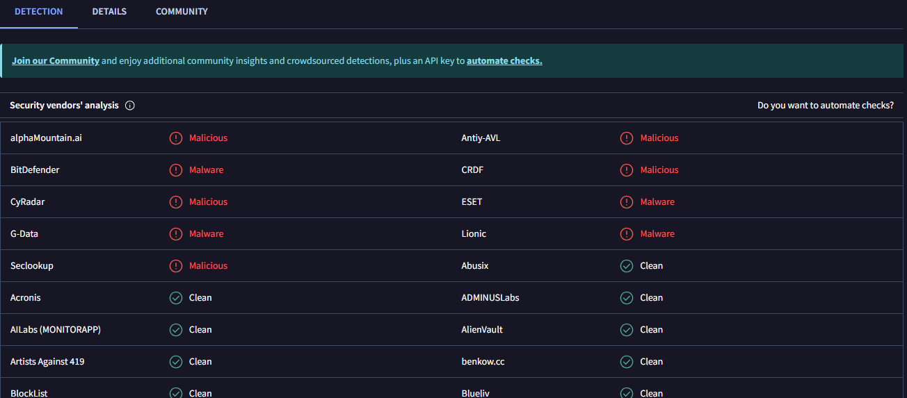Click the warning icon next to Lionic
Screen dimensions: 907x398
coord(627,234)
